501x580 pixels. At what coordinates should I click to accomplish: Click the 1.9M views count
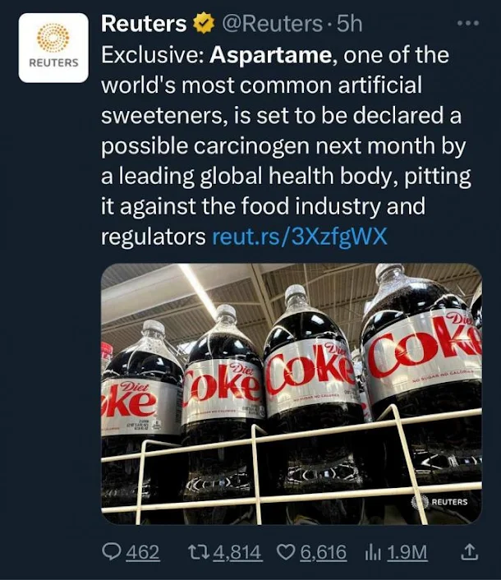tap(407, 552)
